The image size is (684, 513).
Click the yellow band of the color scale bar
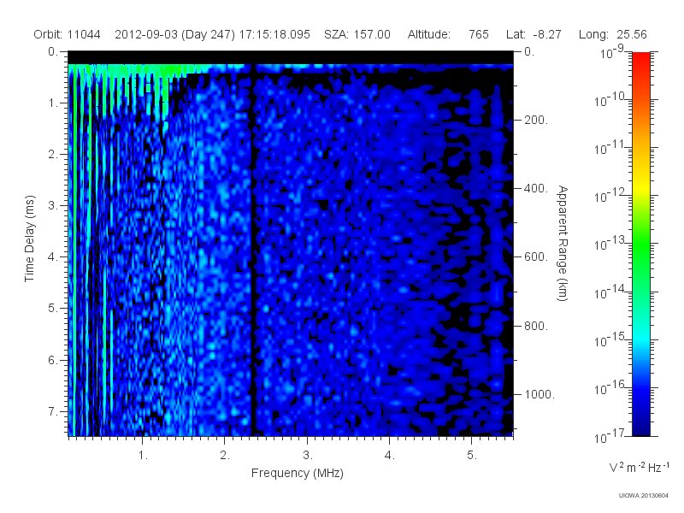tap(640, 186)
